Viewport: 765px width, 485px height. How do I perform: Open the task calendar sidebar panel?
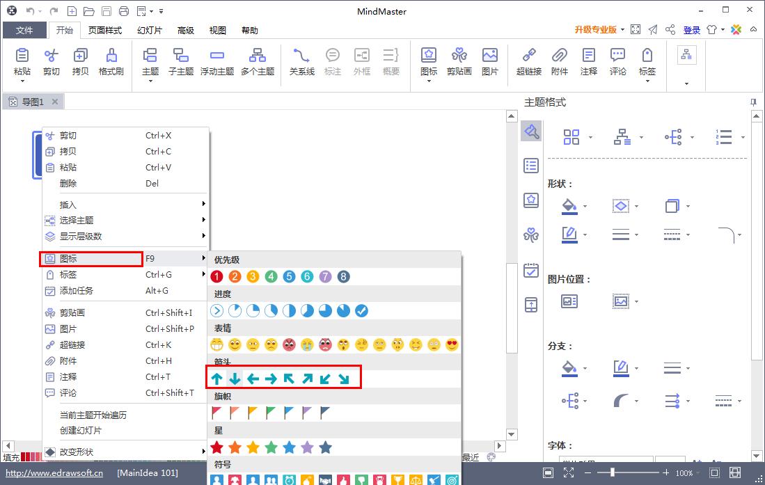[531, 270]
